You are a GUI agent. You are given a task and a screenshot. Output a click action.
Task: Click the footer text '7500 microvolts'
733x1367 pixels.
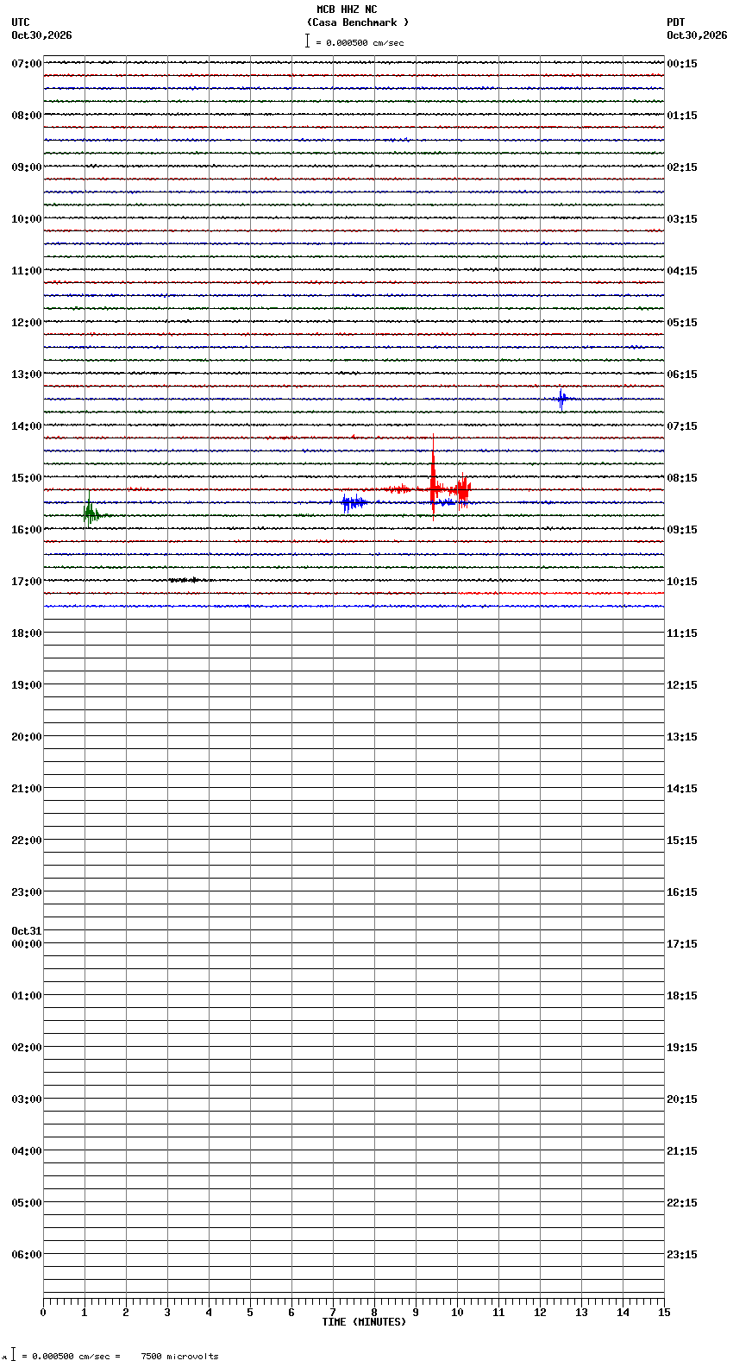click(179, 1357)
